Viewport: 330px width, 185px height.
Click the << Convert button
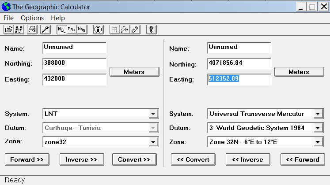pyautogui.click(x=193, y=159)
